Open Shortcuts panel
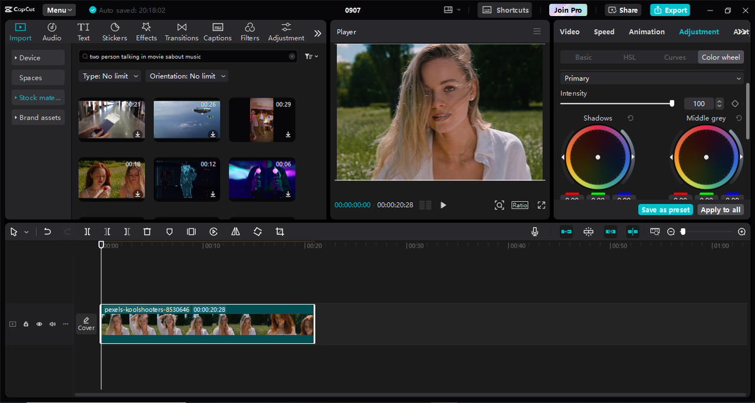This screenshot has width=755, height=403. (x=505, y=10)
